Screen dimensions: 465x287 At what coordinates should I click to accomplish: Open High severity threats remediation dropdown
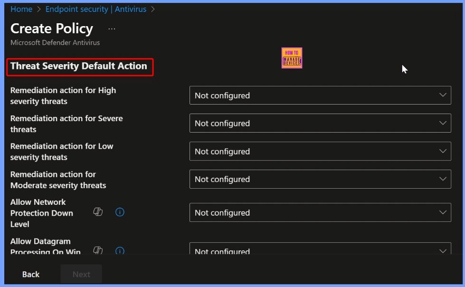point(320,96)
